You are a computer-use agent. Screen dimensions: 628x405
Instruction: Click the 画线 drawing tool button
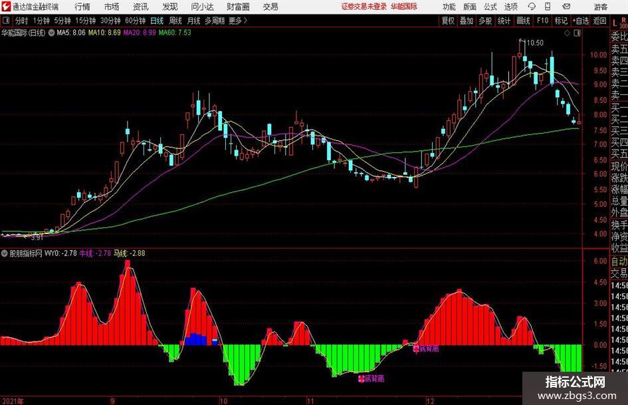(x=523, y=21)
